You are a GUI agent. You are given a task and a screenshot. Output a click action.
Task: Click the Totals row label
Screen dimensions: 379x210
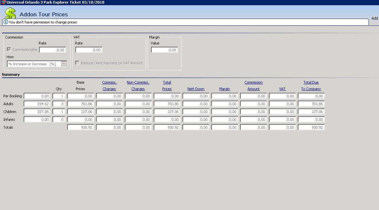[8, 127]
